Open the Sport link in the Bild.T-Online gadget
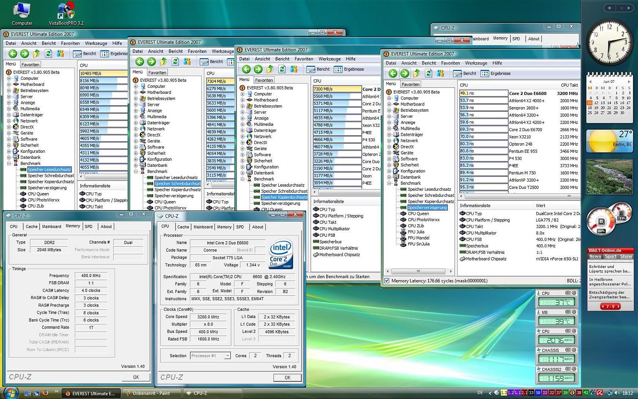Screen dimensions: 638x399 pyautogui.click(x=610, y=257)
